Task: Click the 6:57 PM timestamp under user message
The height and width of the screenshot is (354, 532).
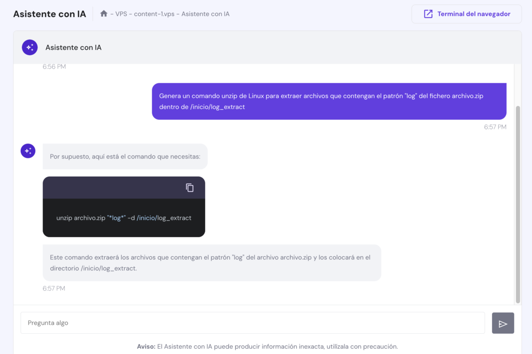Action: pyautogui.click(x=495, y=127)
